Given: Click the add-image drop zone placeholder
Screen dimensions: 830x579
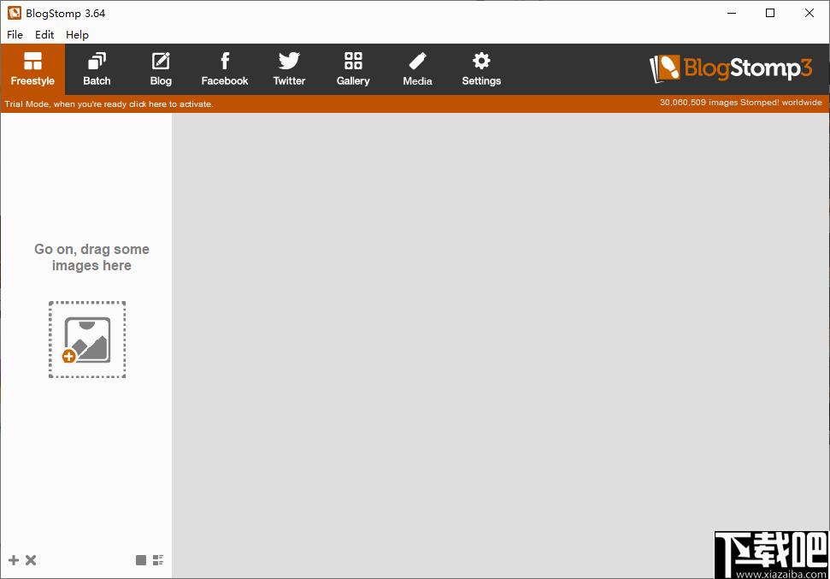Looking at the screenshot, I should (x=87, y=340).
